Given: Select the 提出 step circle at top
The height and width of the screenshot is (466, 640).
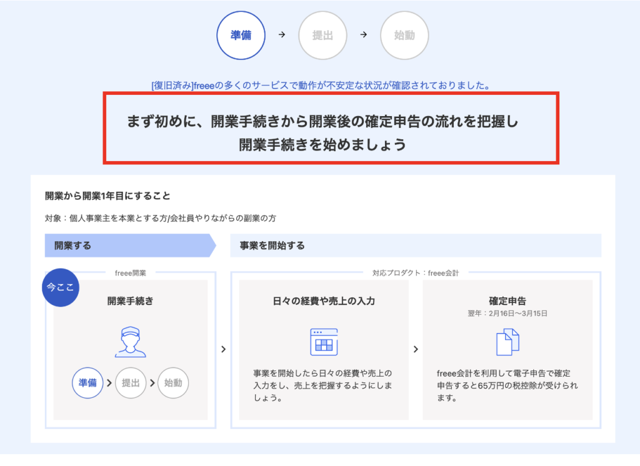Looking at the screenshot, I should 322,35.
